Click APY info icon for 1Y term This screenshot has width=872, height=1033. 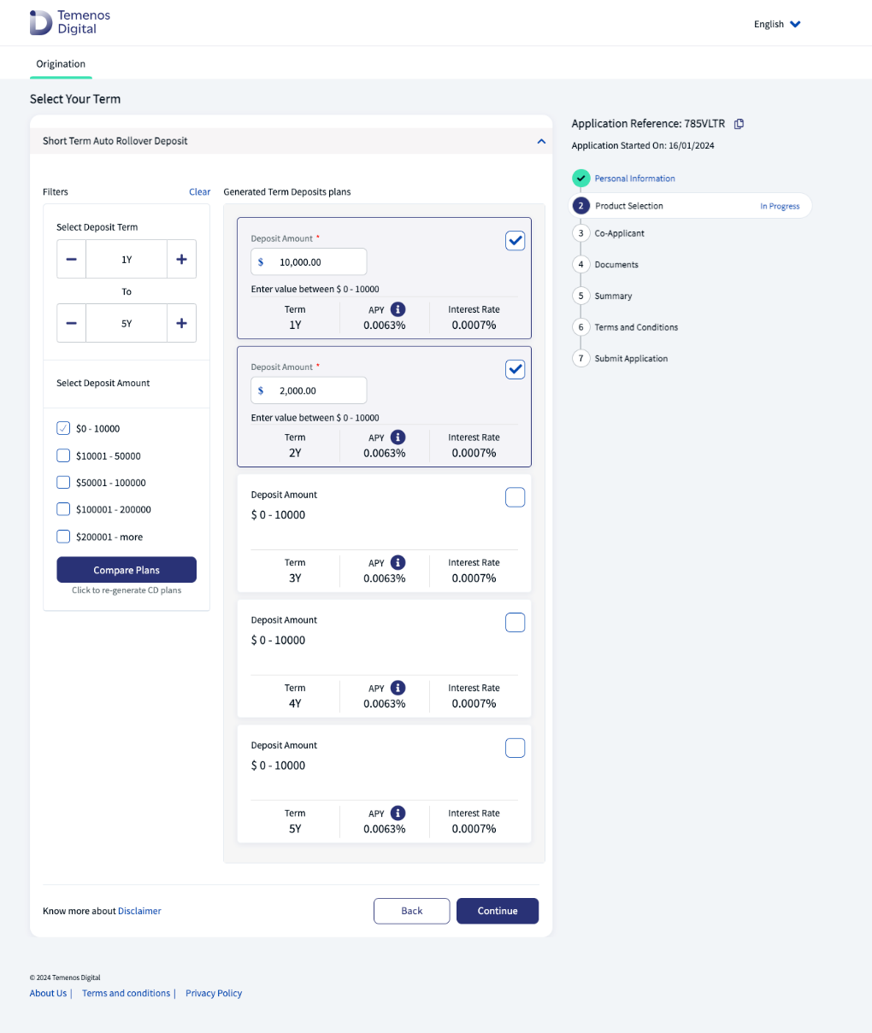(x=398, y=309)
